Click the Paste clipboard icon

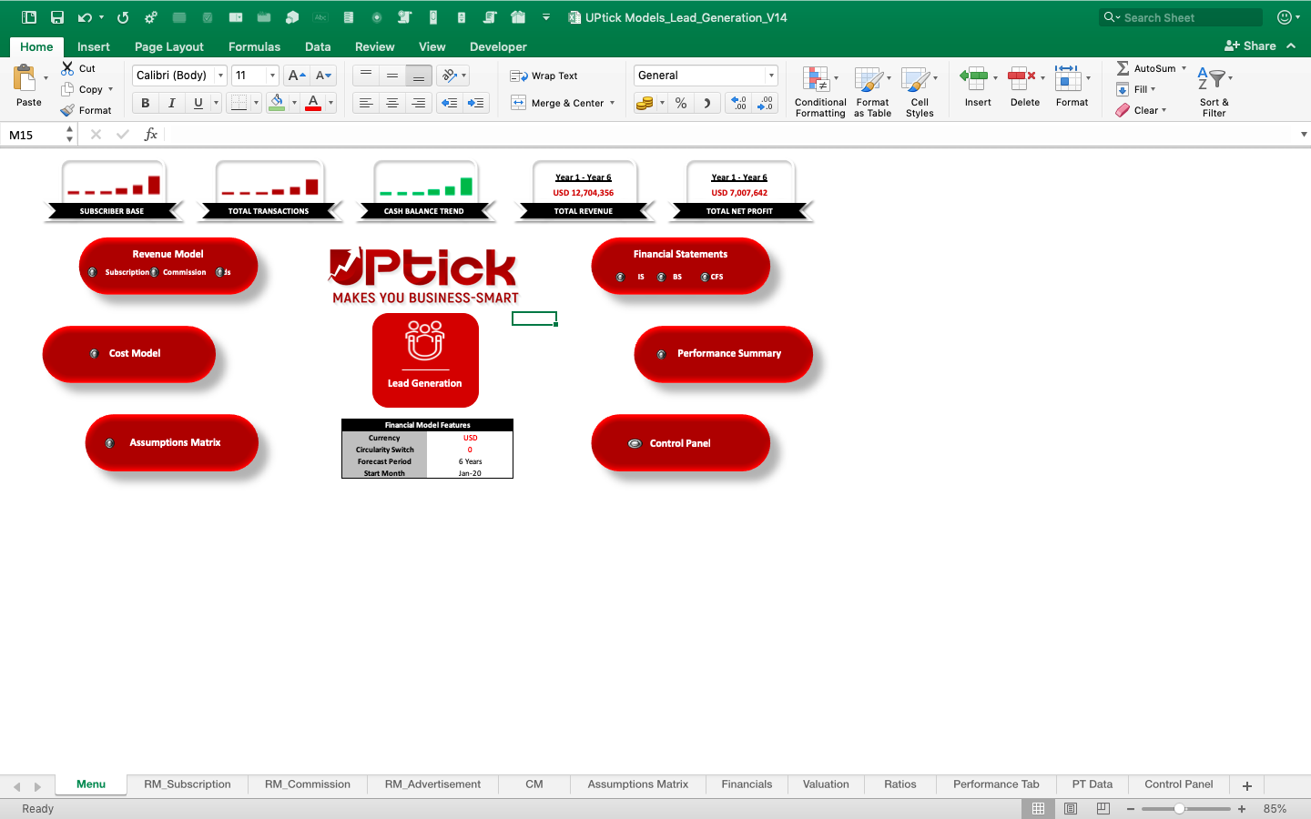[25, 78]
